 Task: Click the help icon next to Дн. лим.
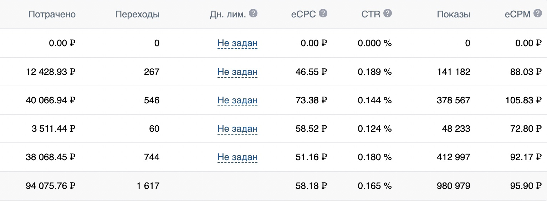click(x=253, y=13)
